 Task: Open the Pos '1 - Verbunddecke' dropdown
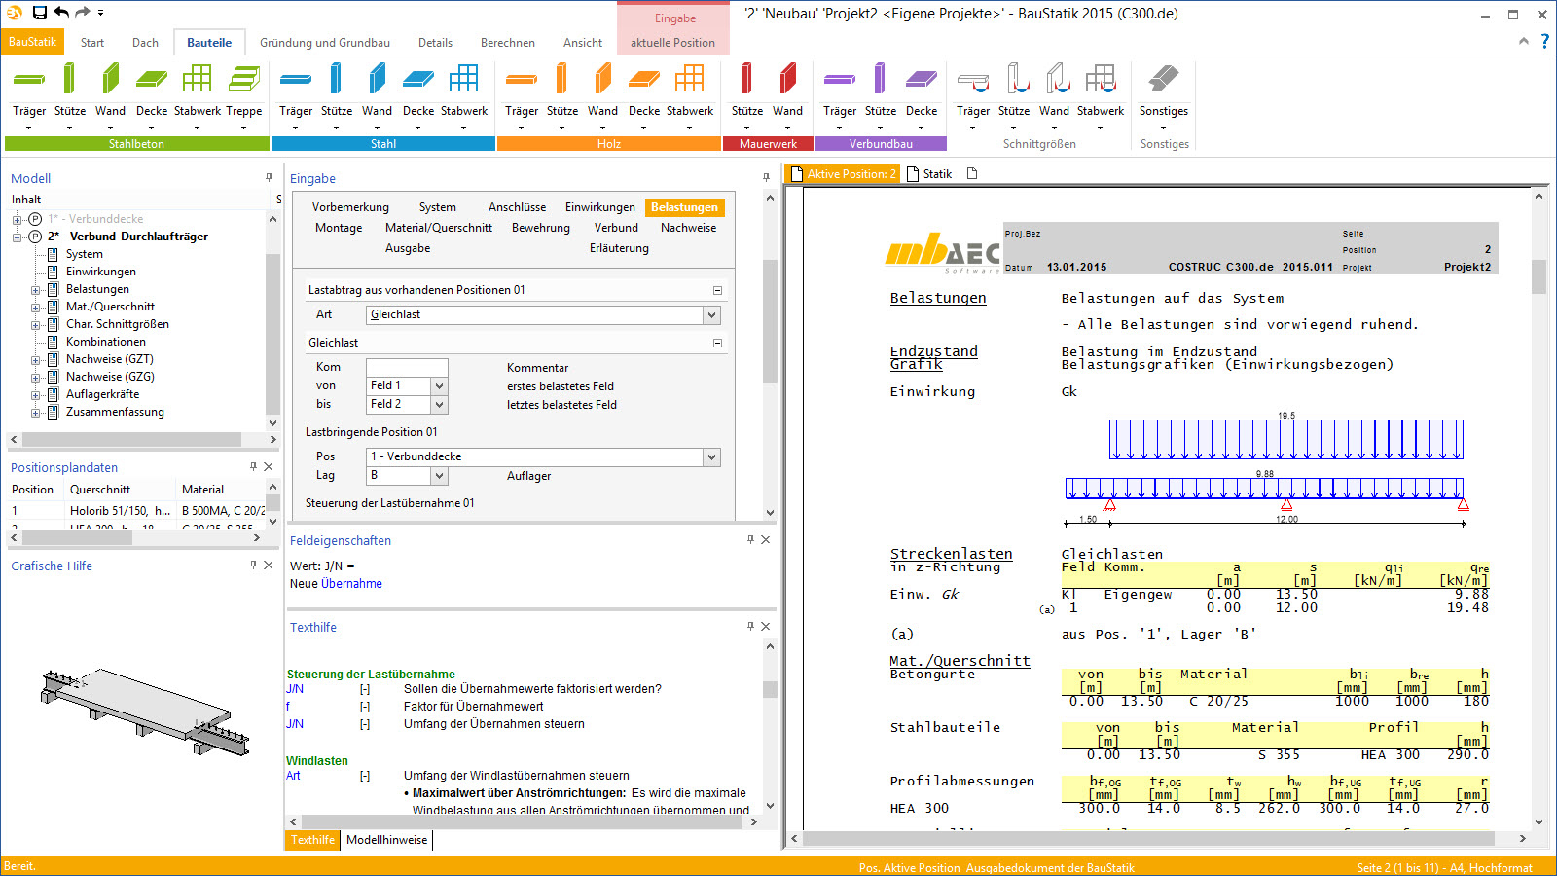711,457
